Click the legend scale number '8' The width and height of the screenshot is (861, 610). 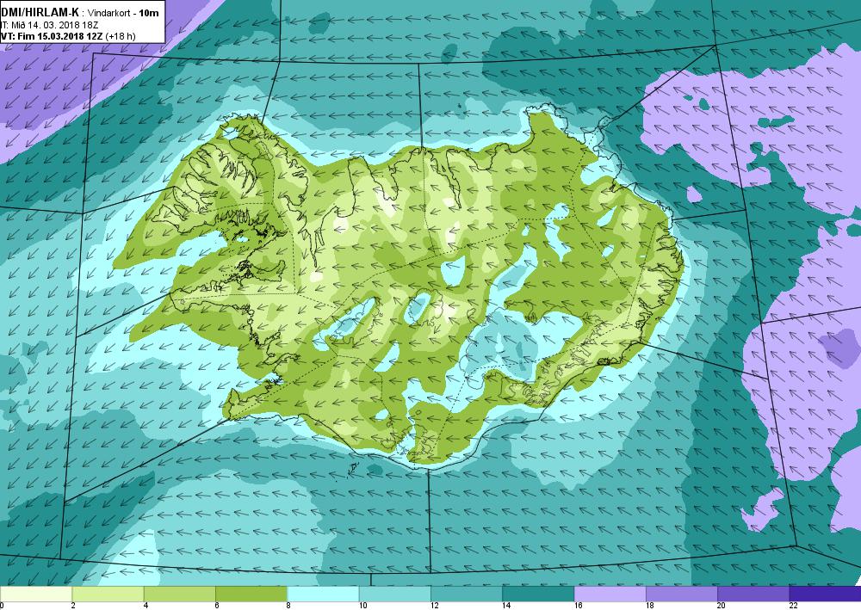288,606
